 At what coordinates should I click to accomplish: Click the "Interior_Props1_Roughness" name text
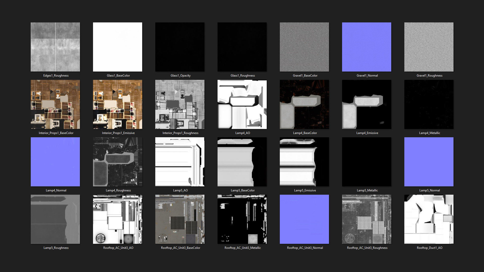click(180, 133)
